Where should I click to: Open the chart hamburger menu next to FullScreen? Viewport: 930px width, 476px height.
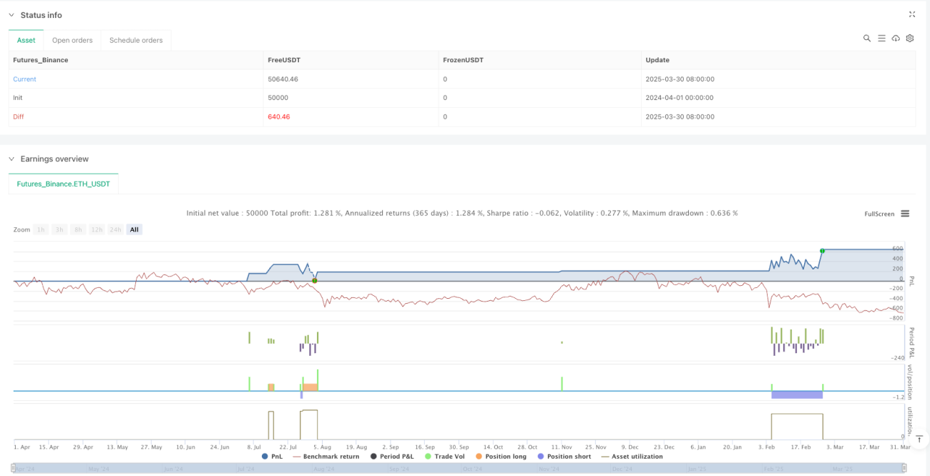(x=905, y=214)
